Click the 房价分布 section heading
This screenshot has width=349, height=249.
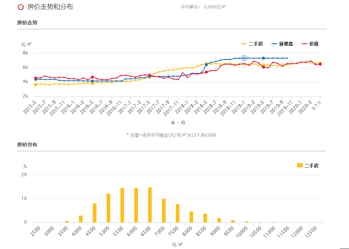coord(27,145)
